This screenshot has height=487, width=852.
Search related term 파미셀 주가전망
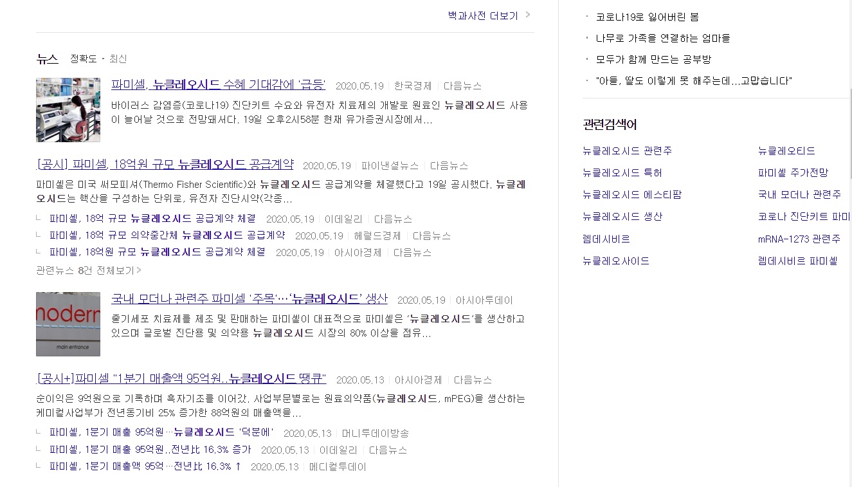click(793, 173)
